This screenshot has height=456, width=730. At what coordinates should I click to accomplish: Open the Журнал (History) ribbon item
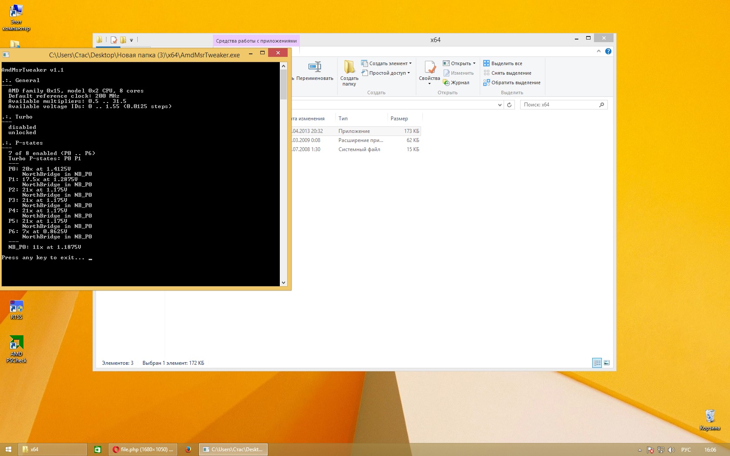456,83
